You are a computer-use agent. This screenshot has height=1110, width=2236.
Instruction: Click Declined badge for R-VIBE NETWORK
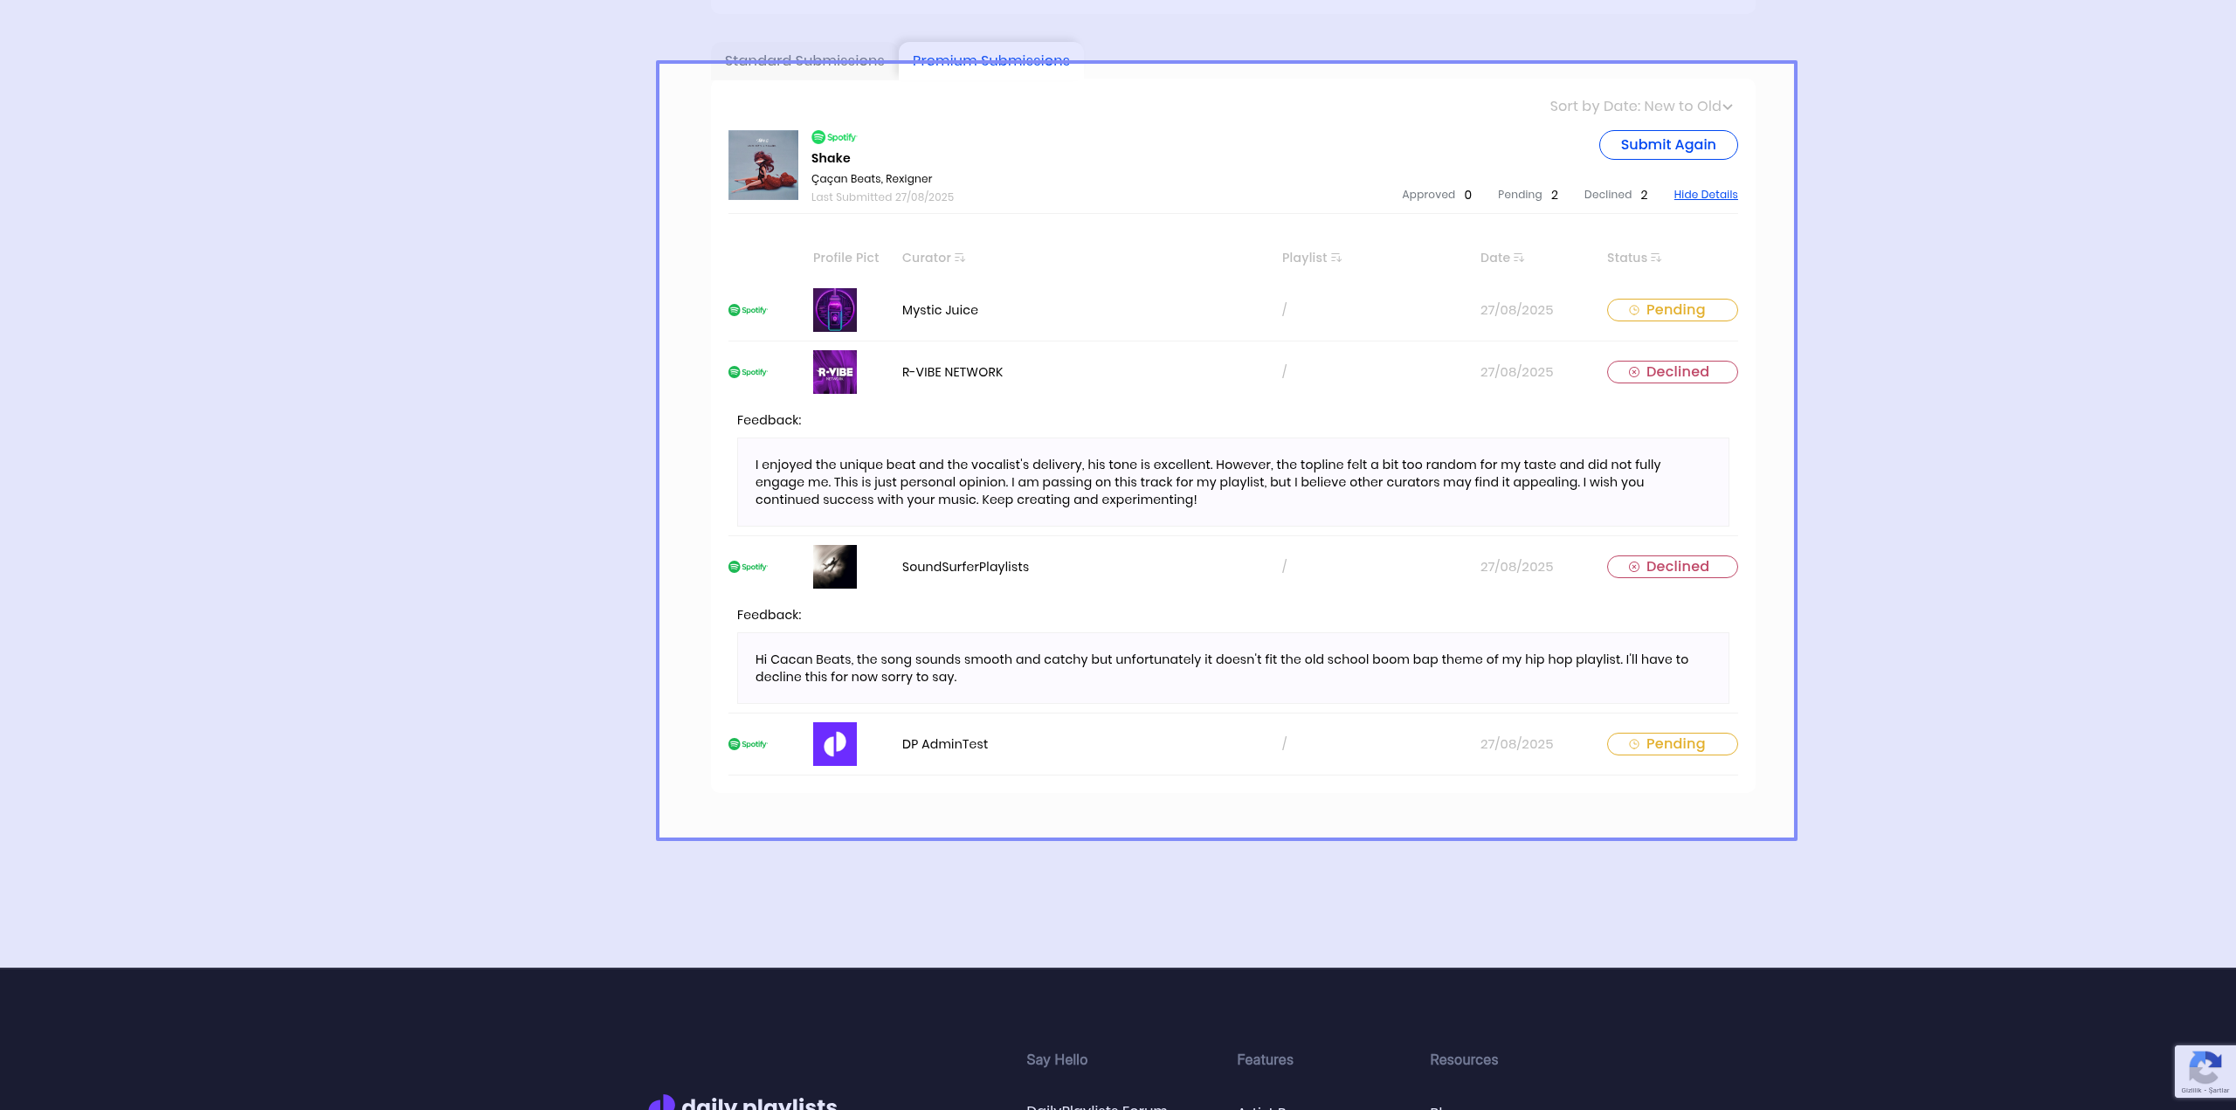pyautogui.click(x=1672, y=372)
